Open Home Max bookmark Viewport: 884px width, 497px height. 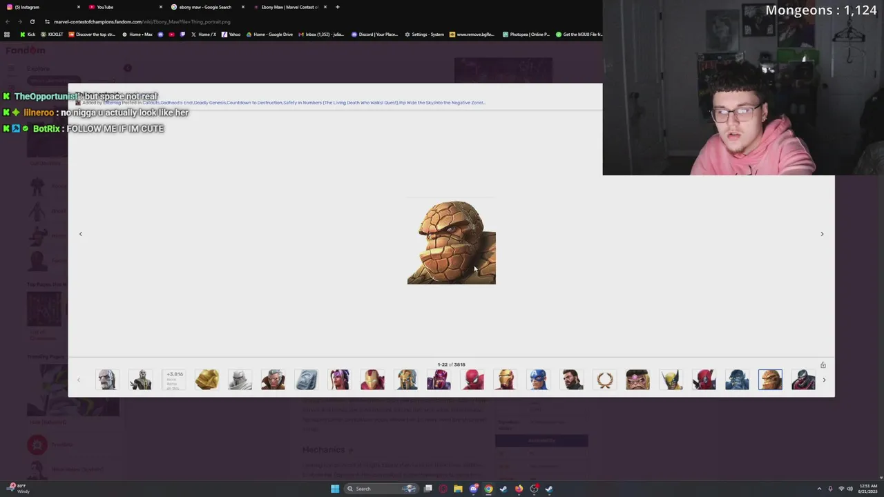tap(137, 35)
